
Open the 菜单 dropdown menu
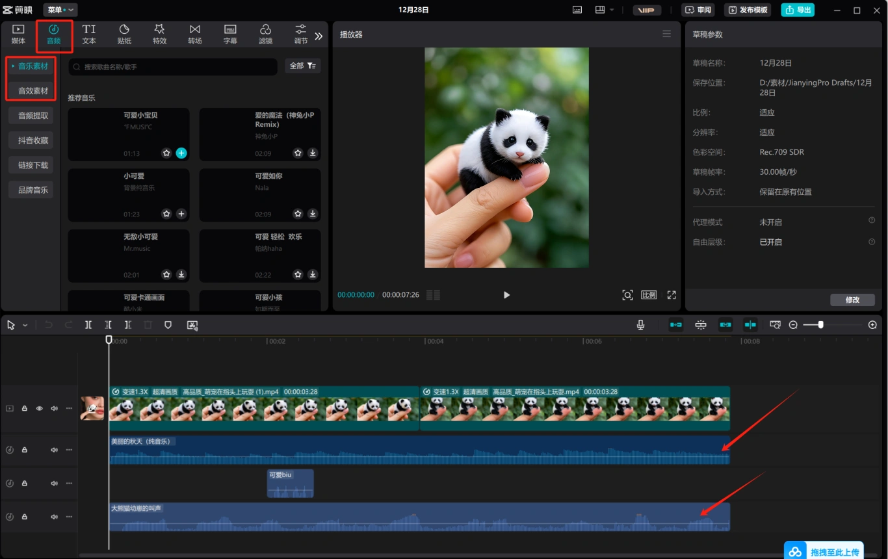tap(60, 10)
